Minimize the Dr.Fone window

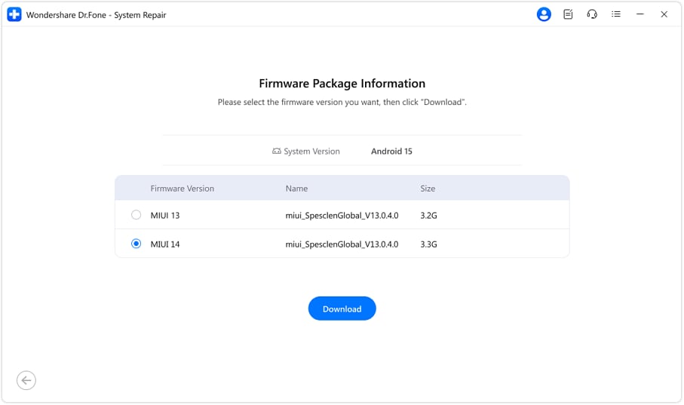(x=640, y=14)
